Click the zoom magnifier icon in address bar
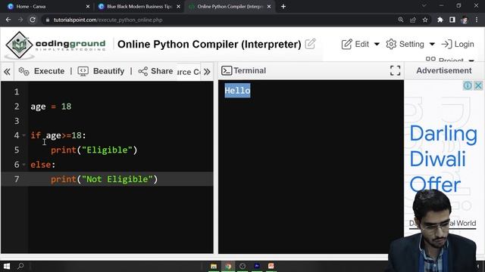The width and height of the screenshot is (485, 272). (401, 20)
